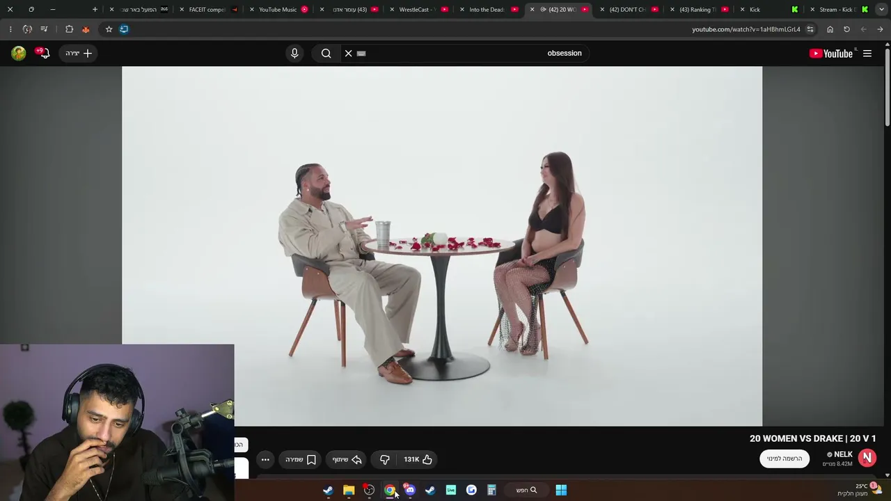Image resolution: width=891 pixels, height=501 pixels.
Task: Switch to the (42) DON'T CH tab
Action: (627, 10)
